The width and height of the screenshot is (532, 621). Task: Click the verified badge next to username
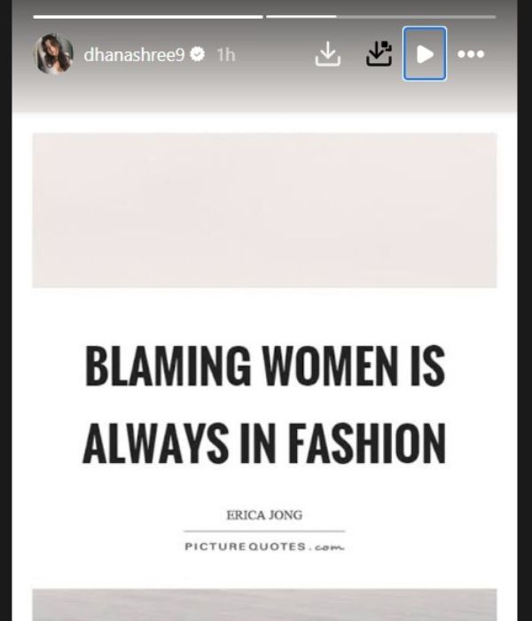coord(197,54)
